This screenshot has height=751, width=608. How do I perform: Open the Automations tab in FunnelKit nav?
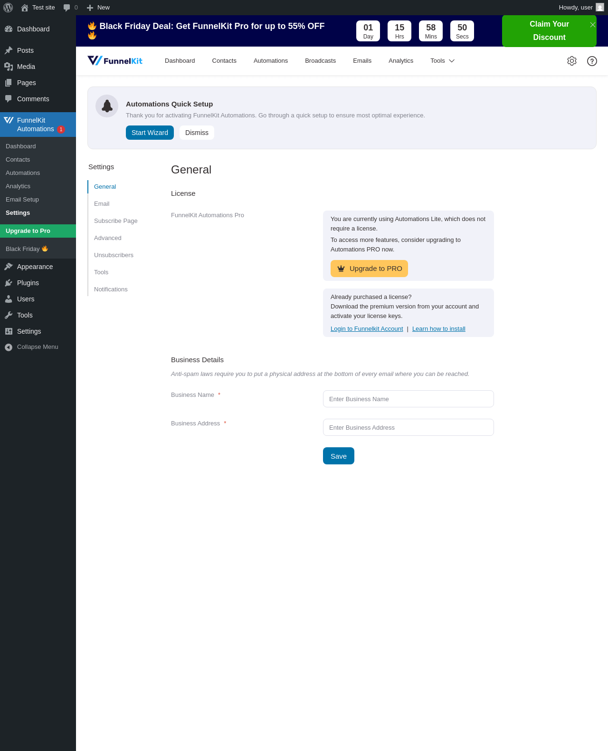click(271, 61)
